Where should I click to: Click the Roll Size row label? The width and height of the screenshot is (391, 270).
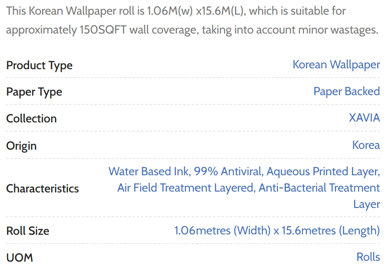[x=28, y=231]
